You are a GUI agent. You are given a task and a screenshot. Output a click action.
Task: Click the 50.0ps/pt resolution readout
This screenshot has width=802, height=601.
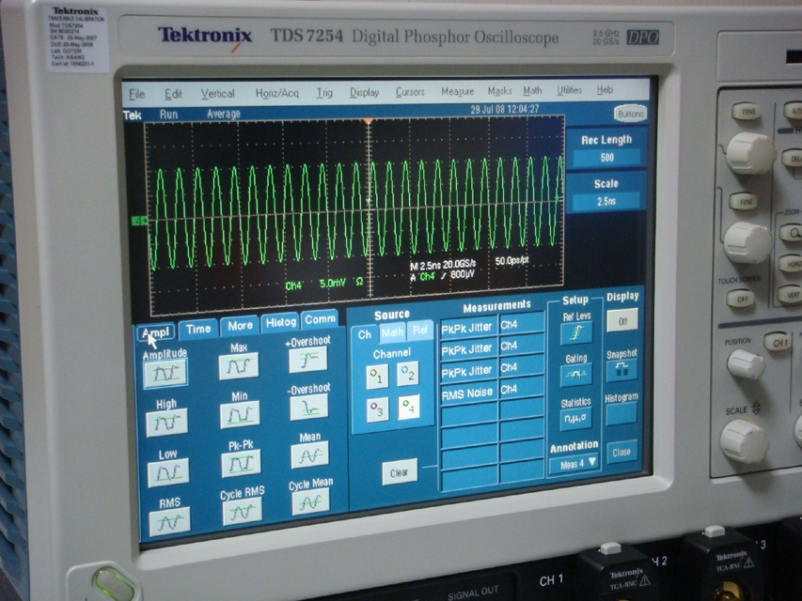[512, 261]
